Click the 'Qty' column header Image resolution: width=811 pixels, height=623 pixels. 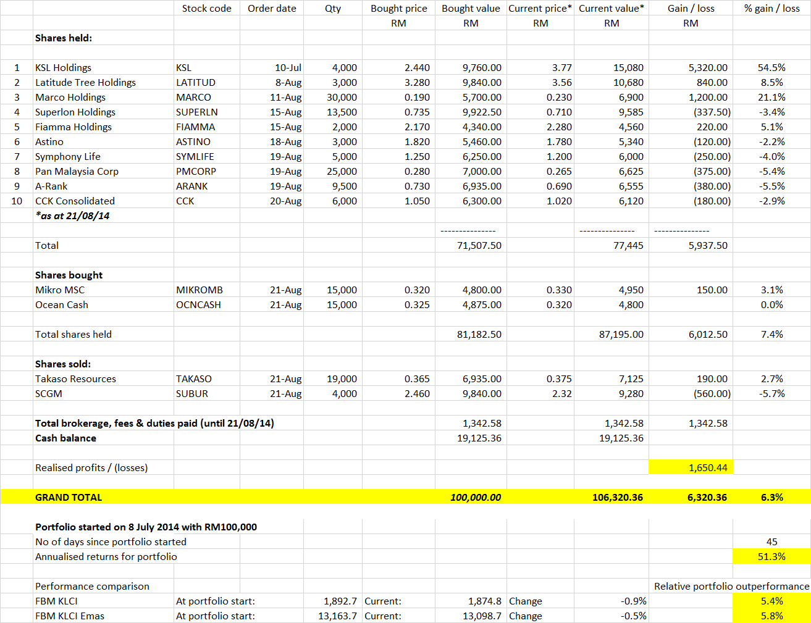[333, 8]
